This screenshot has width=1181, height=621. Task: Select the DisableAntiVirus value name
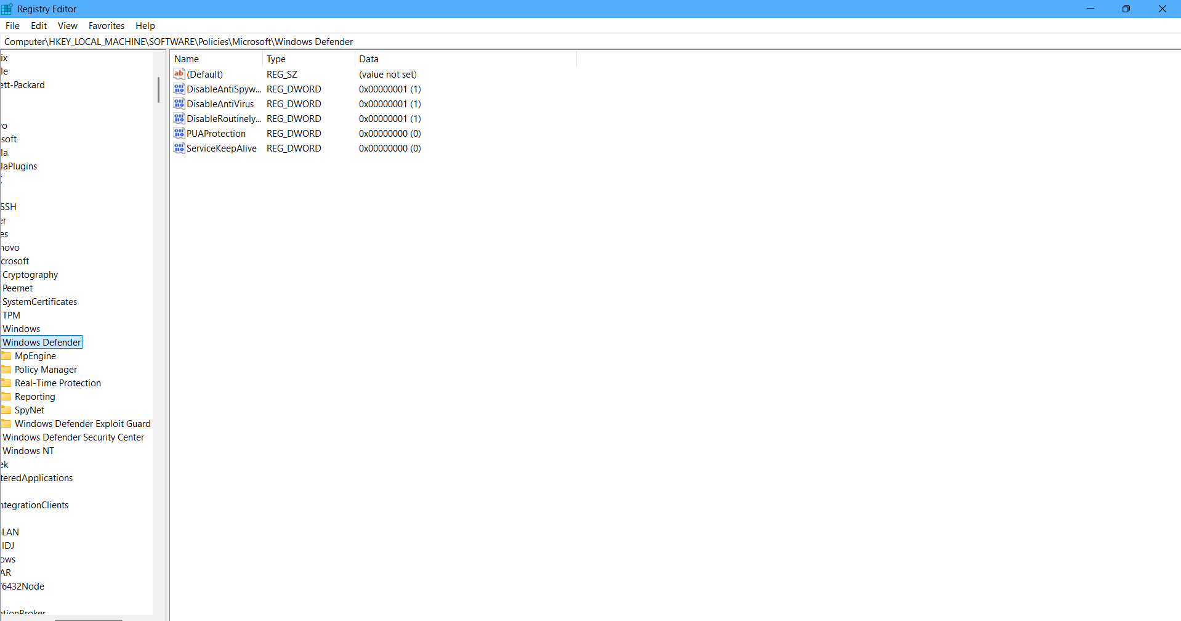pos(220,104)
